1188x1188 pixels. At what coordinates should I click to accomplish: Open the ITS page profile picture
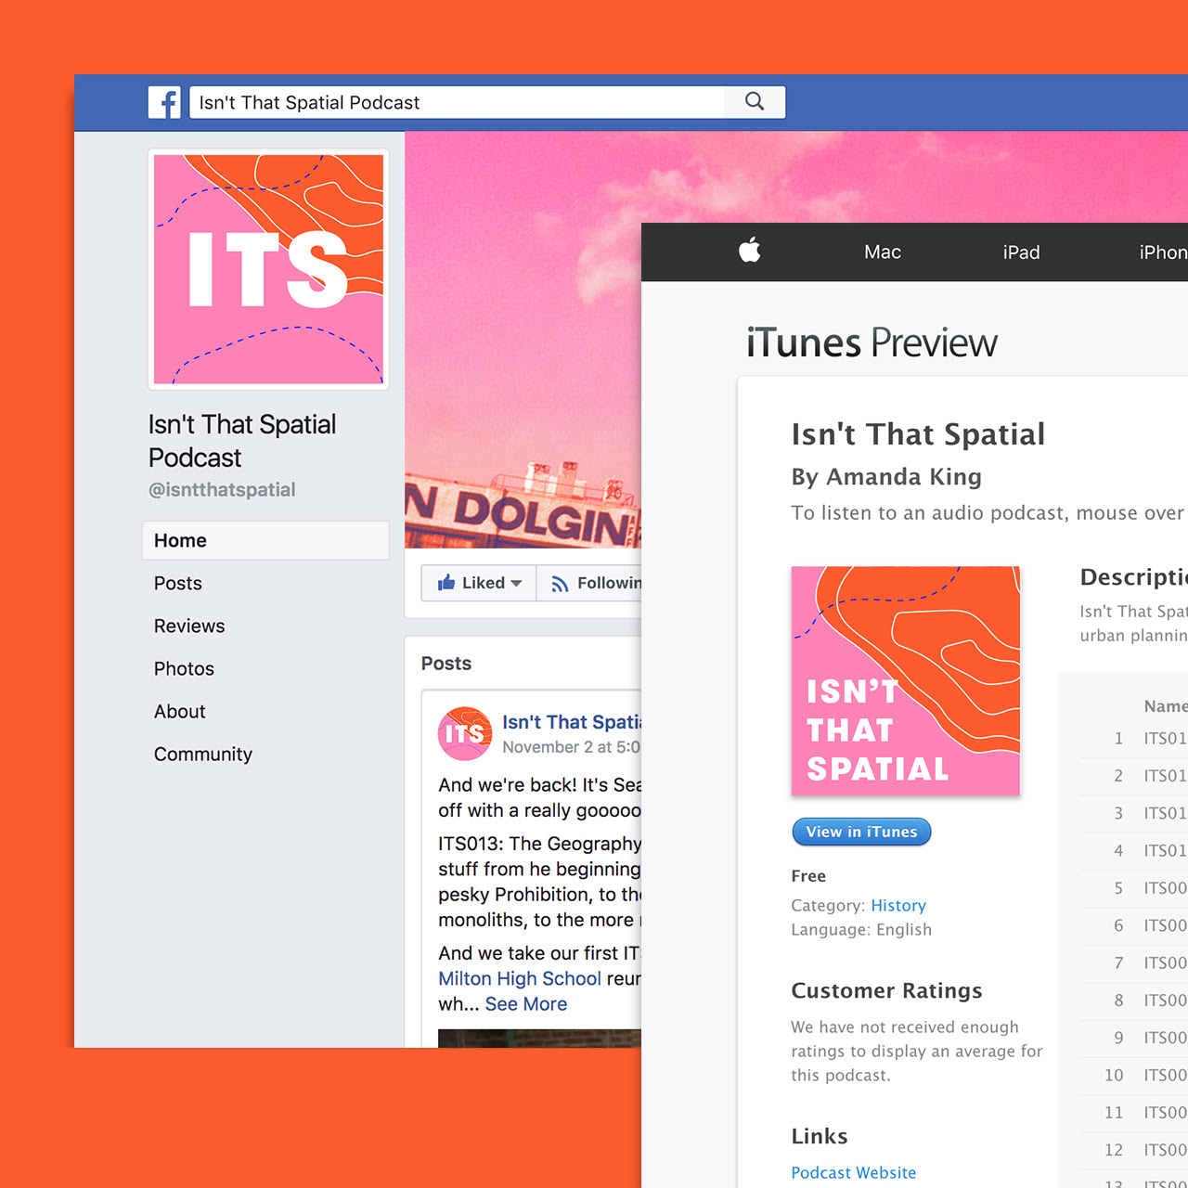(268, 269)
